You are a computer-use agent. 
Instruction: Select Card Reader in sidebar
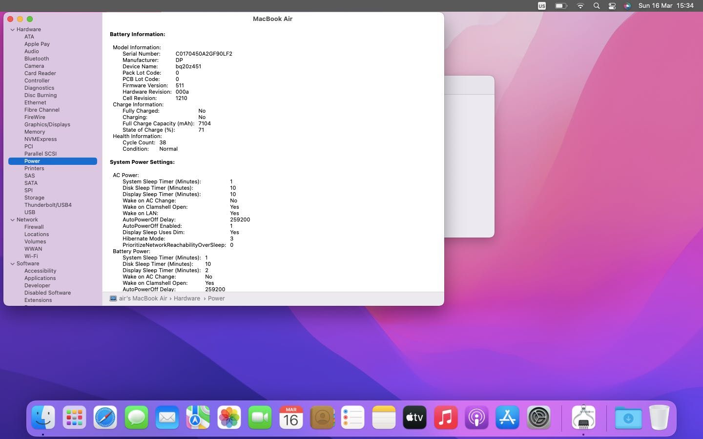tap(40, 73)
